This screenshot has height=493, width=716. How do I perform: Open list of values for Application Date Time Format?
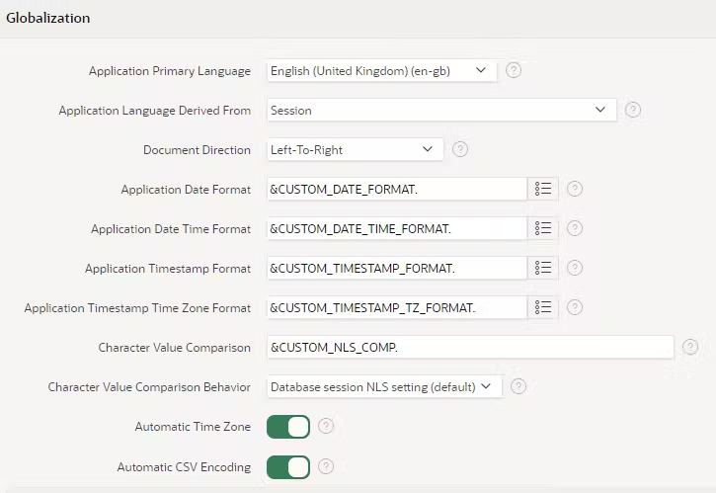coord(543,228)
